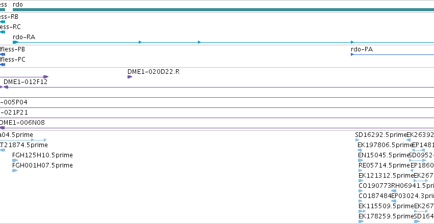The height and width of the screenshot is (224, 434).
Task: Click the EK197806.5prime arrow glyph
Action: (360, 150)
